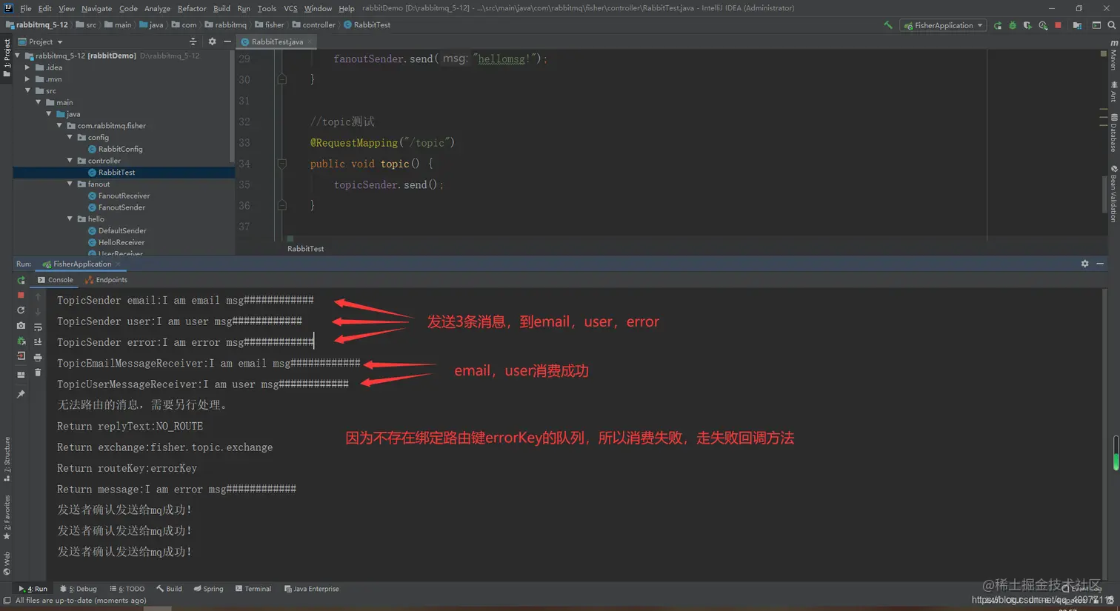Select FanoutReceiver in the project tree
This screenshot has height=611, width=1120.
[x=124, y=196]
